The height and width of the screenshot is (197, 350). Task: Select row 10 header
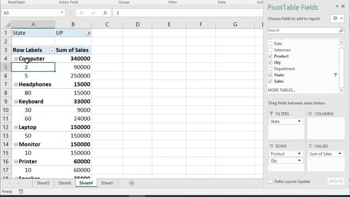(x=5, y=110)
